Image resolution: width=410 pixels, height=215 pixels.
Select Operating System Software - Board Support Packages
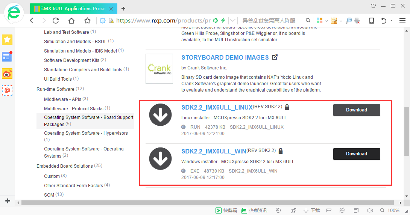click(x=85, y=121)
